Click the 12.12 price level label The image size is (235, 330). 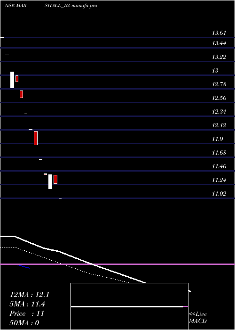tap(219, 125)
